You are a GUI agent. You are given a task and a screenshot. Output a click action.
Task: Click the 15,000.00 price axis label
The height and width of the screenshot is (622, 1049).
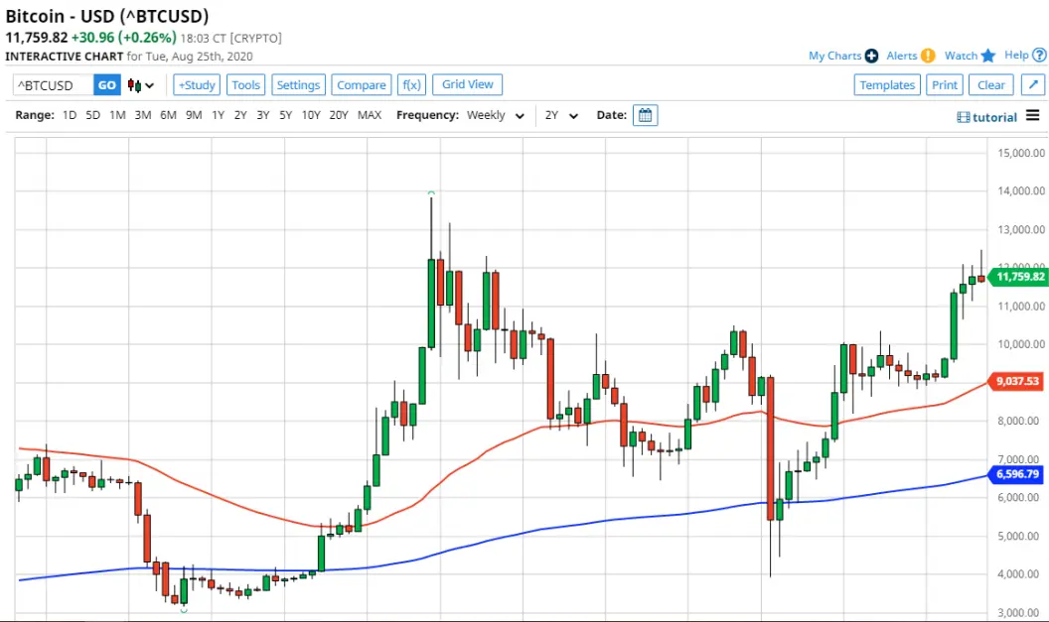tap(1021, 153)
